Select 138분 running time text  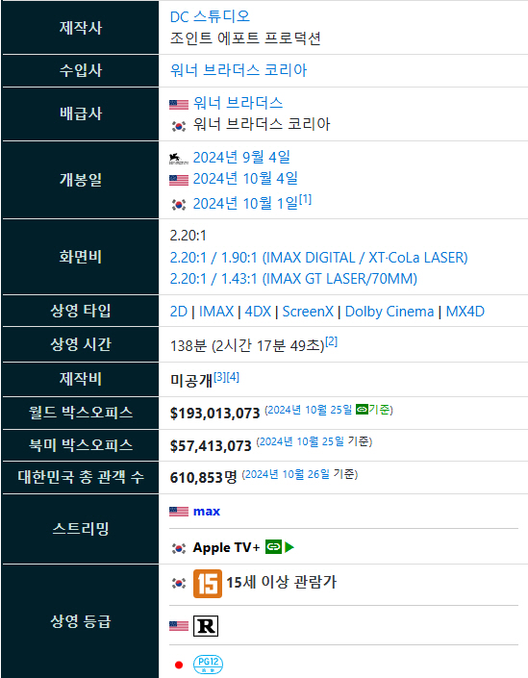pos(189,345)
